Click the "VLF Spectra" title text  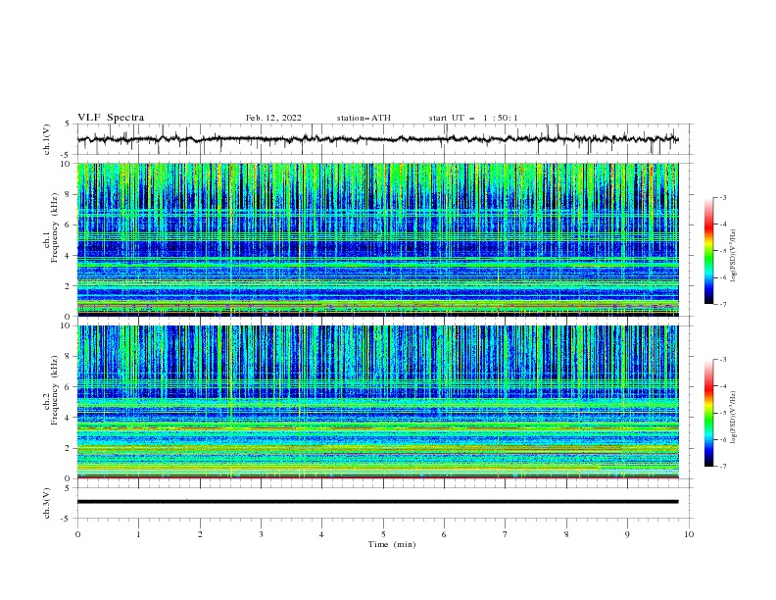pyautogui.click(x=111, y=118)
